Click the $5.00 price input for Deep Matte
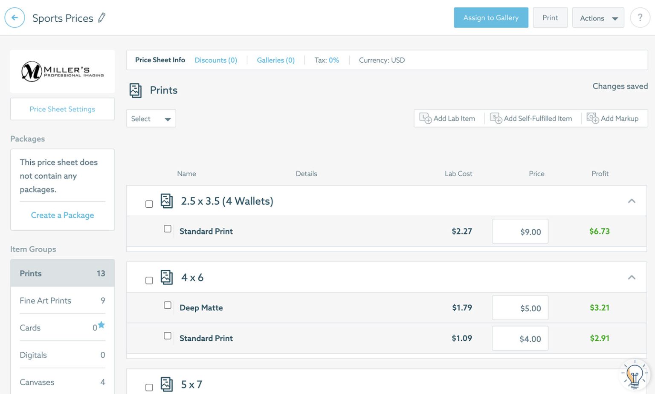The height and width of the screenshot is (394, 655). pos(520,307)
